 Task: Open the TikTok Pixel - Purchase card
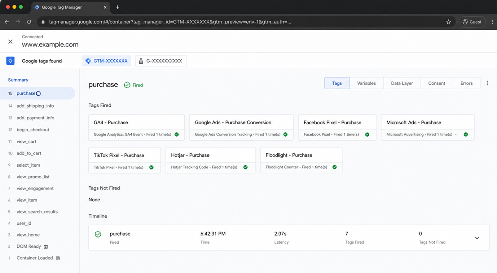point(125,160)
